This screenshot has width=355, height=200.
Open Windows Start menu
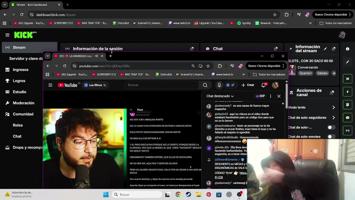tap(106, 195)
